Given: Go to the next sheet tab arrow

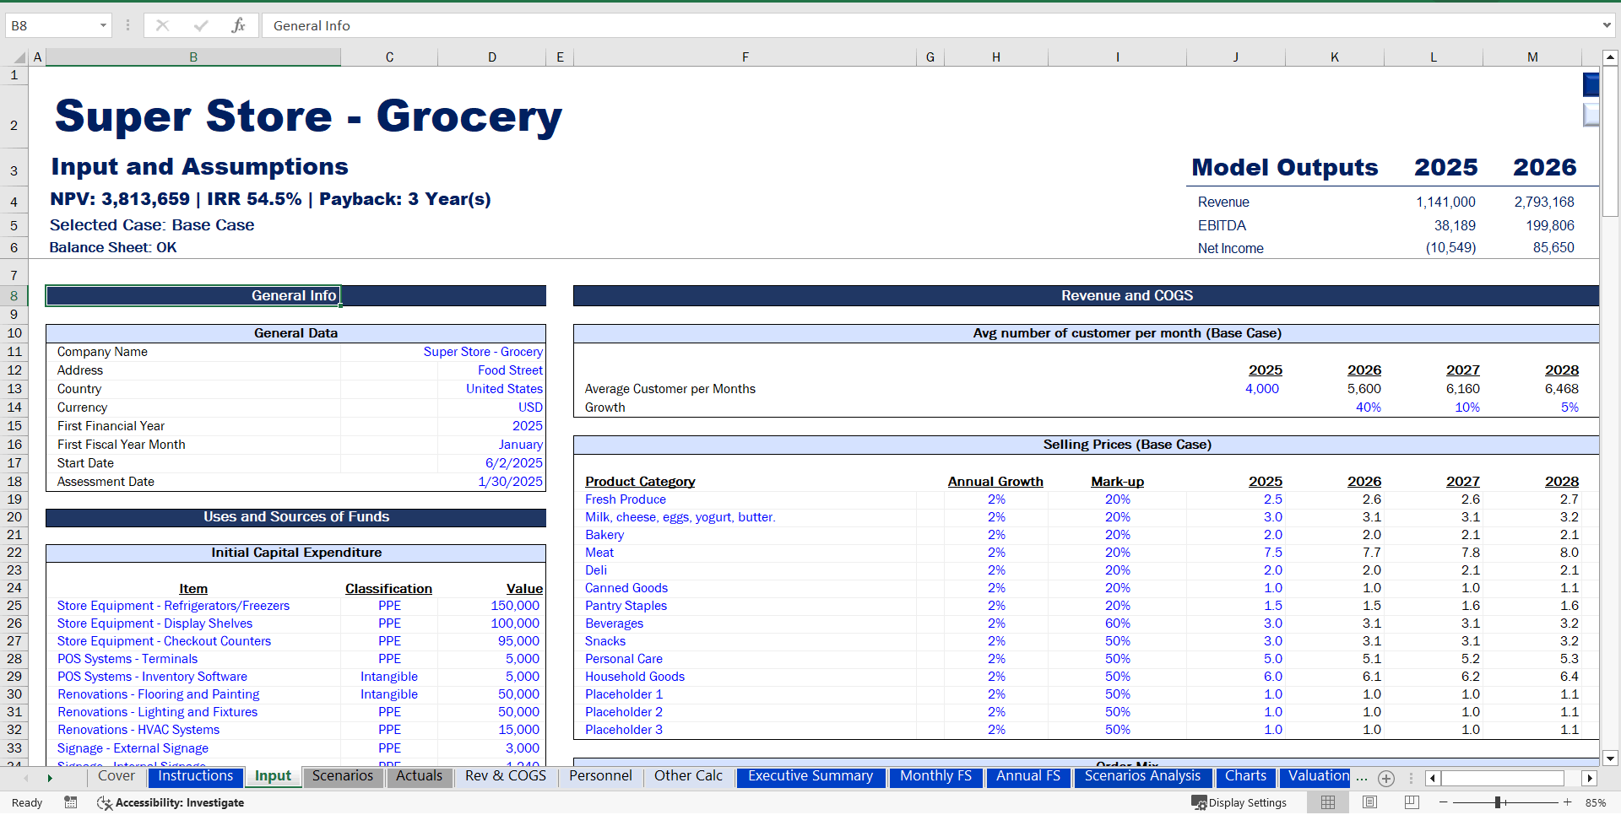Looking at the screenshot, I should click(50, 778).
